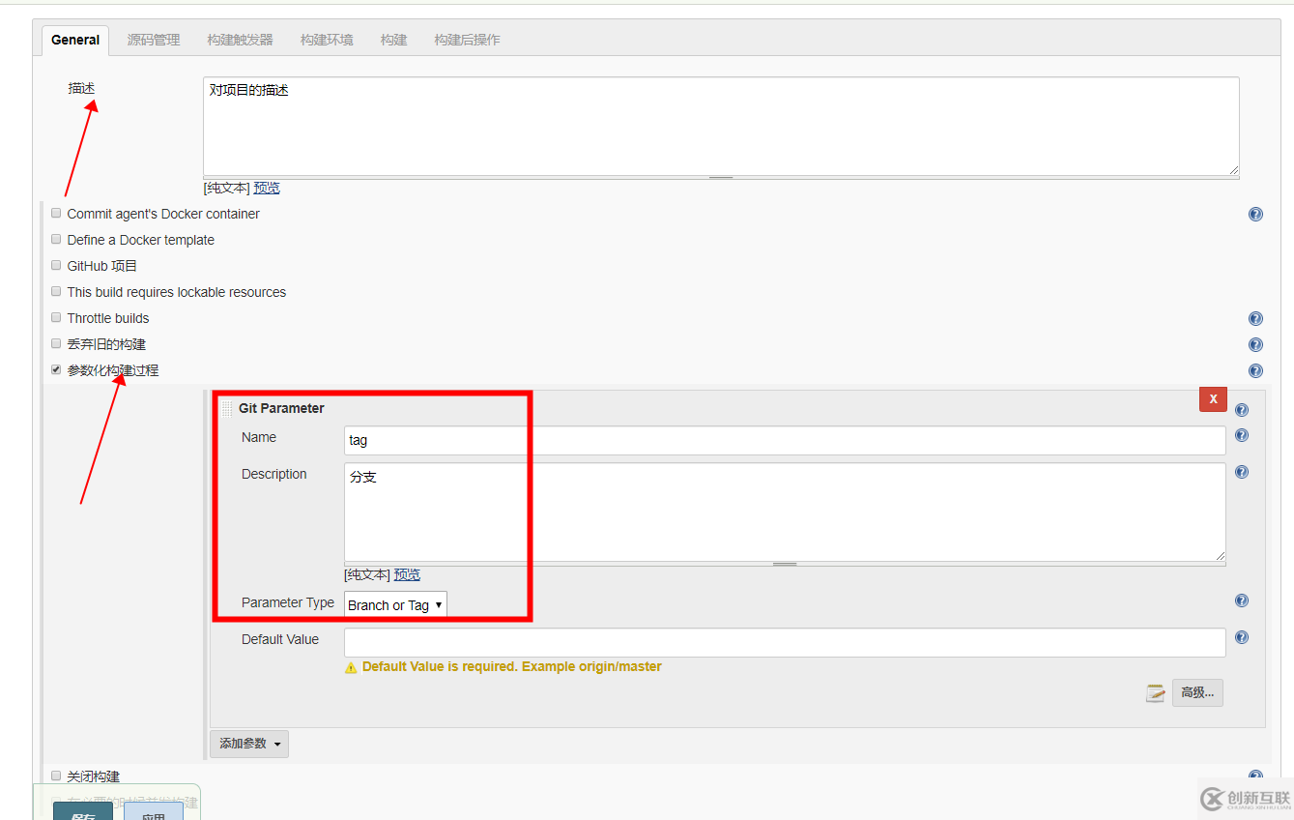Open help for 参数化构建过程 option

pyautogui.click(x=1254, y=370)
